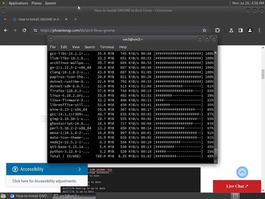Open terminal View menu
This screenshot has width=265, height=199.
click(x=76, y=47)
